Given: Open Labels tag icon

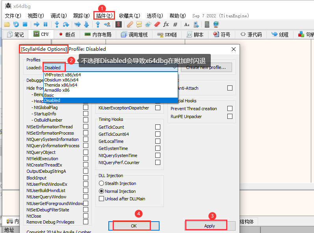Looking at the screenshot, I should click(x=148, y=24).
